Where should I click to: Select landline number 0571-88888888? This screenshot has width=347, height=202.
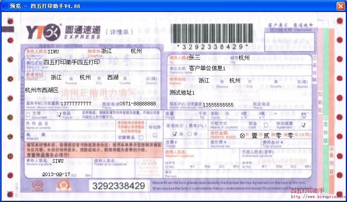138,103
